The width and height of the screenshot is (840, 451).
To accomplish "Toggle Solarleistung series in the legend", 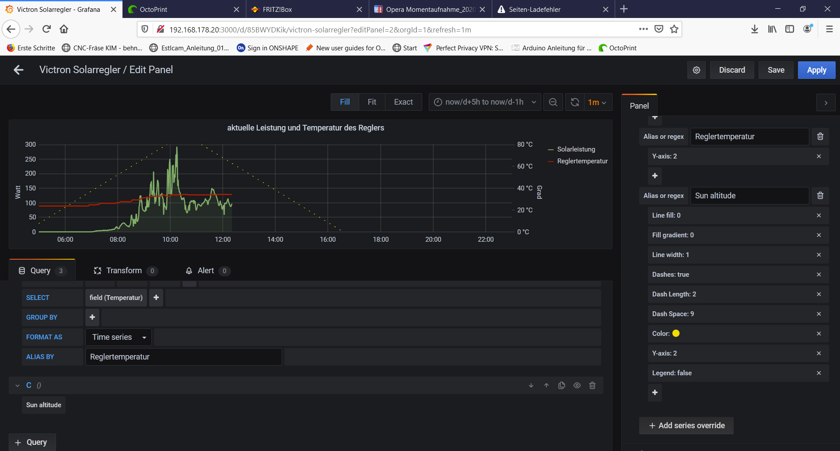I will point(576,149).
